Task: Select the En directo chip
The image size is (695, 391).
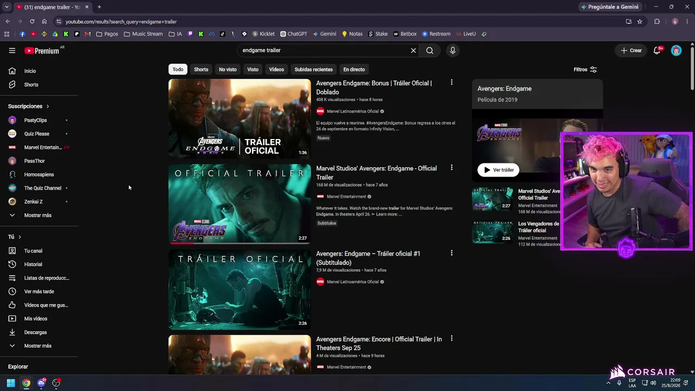Action: 354,70
